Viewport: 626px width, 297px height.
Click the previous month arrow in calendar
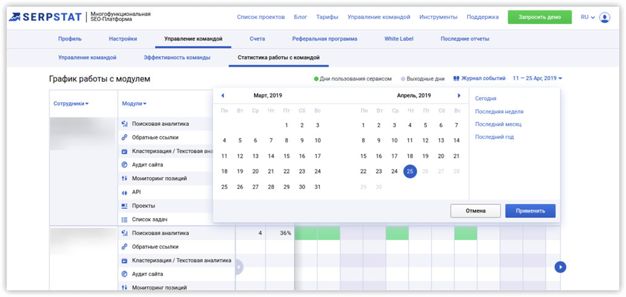(x=222, y=96)
